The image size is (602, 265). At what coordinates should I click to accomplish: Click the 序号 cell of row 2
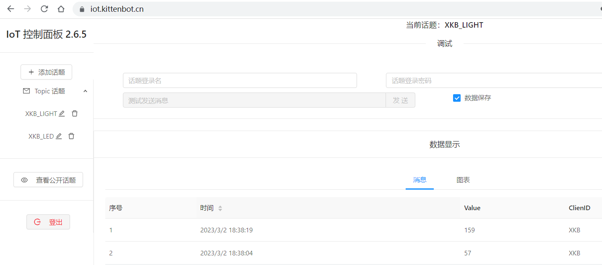[111, 253]
